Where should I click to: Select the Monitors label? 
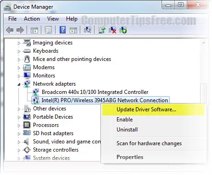(x=44, y=76)
